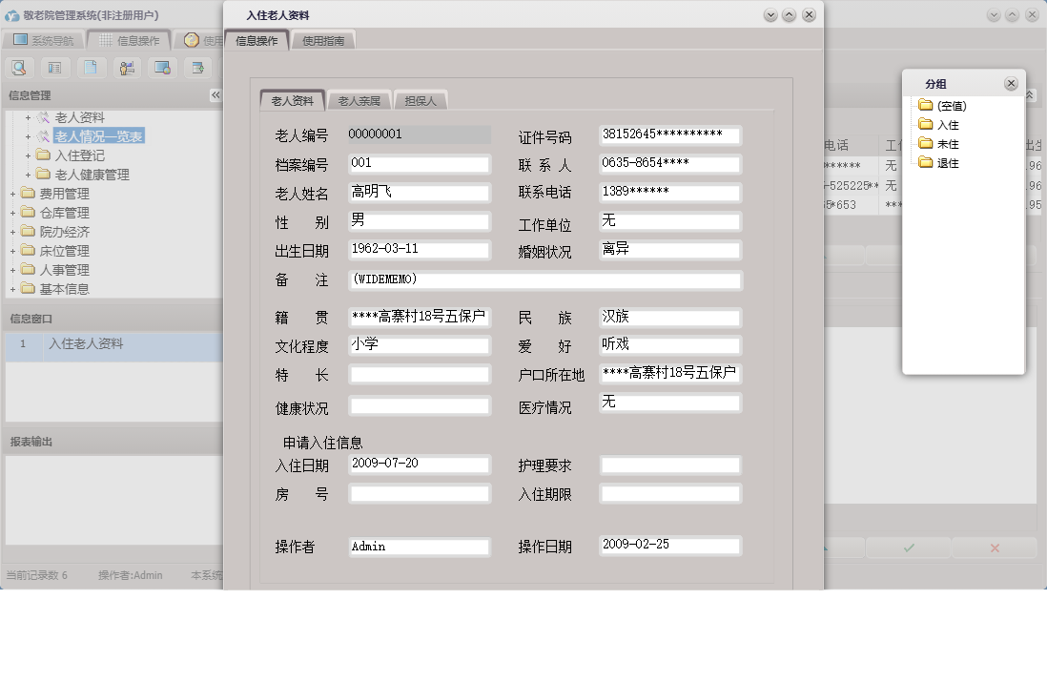Click the new document icon in the toolbar

[x=88, y=68]
